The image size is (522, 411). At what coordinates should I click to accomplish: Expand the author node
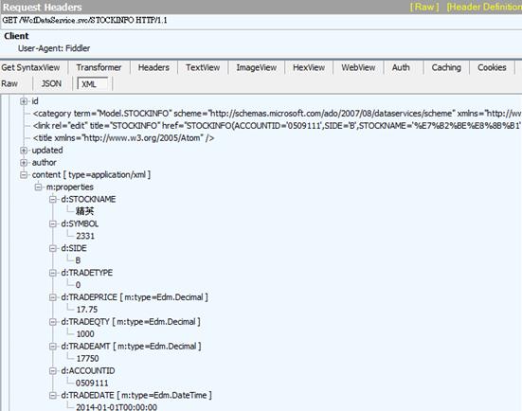click(x=24, y=163)
